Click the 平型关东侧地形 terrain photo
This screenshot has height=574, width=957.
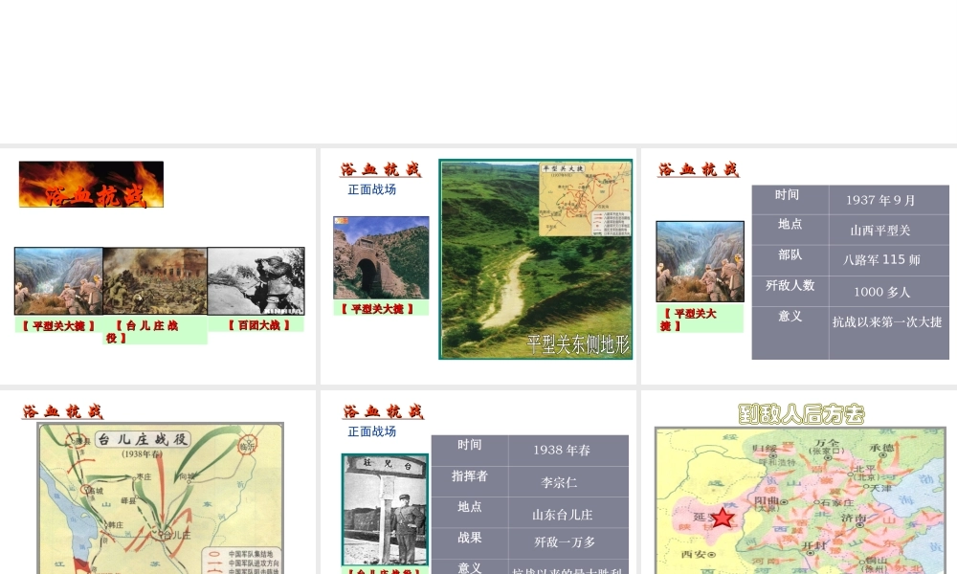[535, 259]
